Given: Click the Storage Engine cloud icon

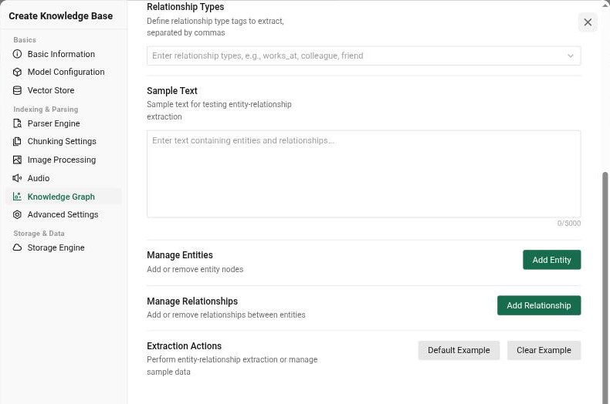Looking at the screenshot, I should coord(17,247).
